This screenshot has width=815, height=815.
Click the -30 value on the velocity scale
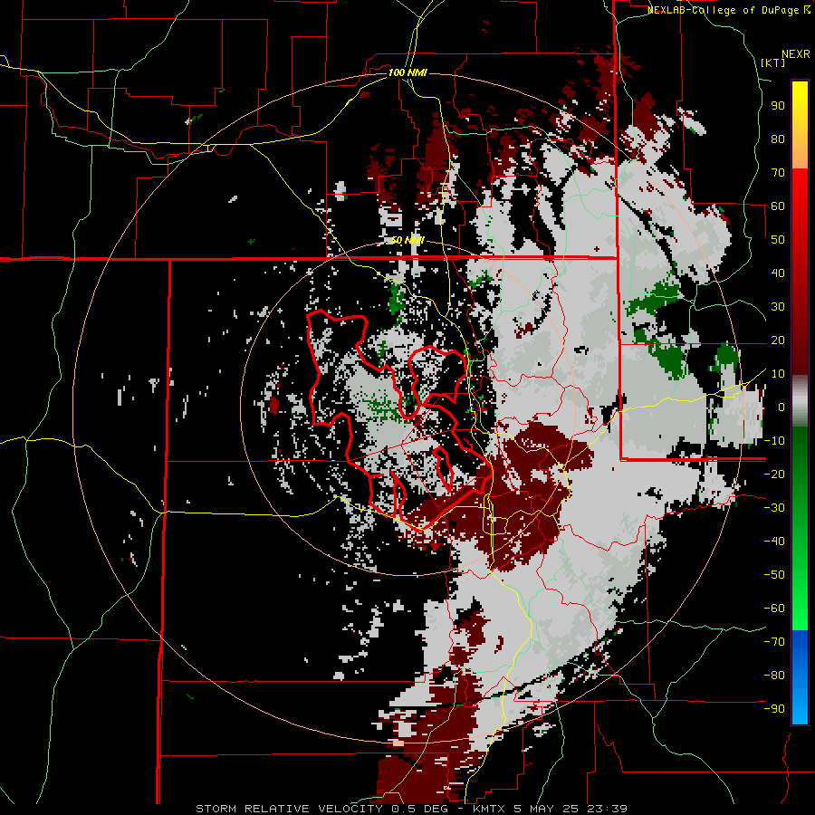(774, 508)
